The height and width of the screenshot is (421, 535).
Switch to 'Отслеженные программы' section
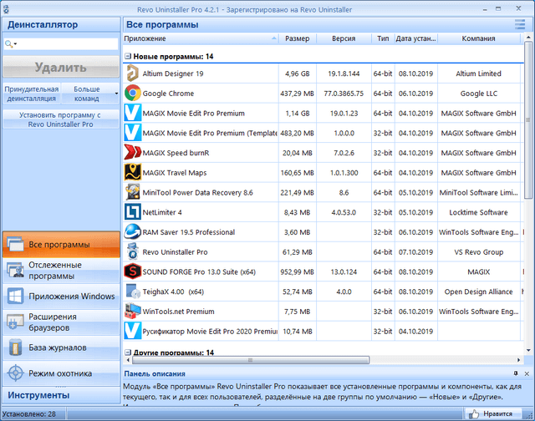click(60, 271)
